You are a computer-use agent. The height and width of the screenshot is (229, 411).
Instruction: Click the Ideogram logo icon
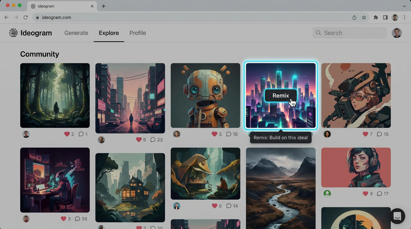point(13,33)
